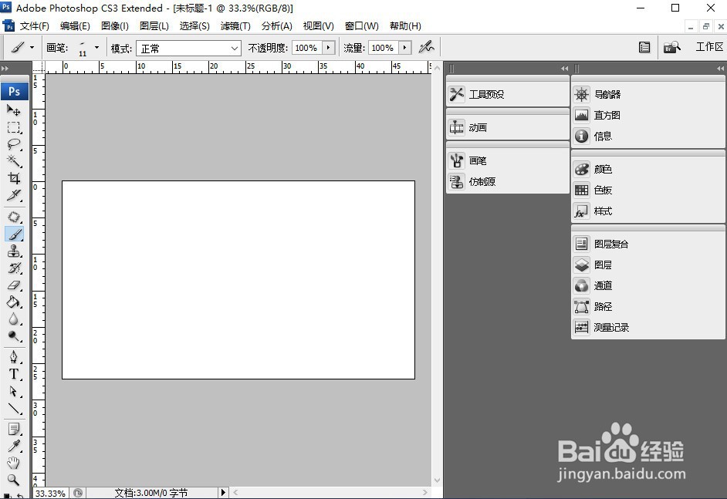
Task: Select the Rectangular Marquee tool
Action: (x=14, y=127)
